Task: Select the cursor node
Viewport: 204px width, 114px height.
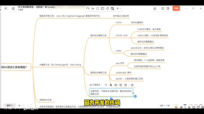Action: [x=119, y=22]
